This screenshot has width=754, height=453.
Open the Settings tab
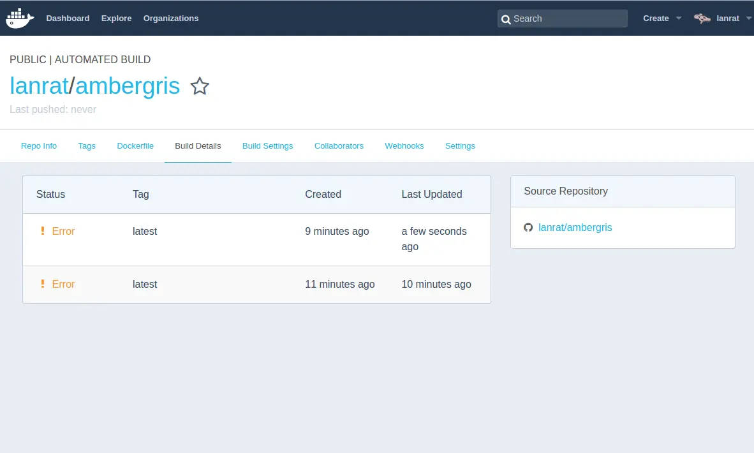(460, 145)
